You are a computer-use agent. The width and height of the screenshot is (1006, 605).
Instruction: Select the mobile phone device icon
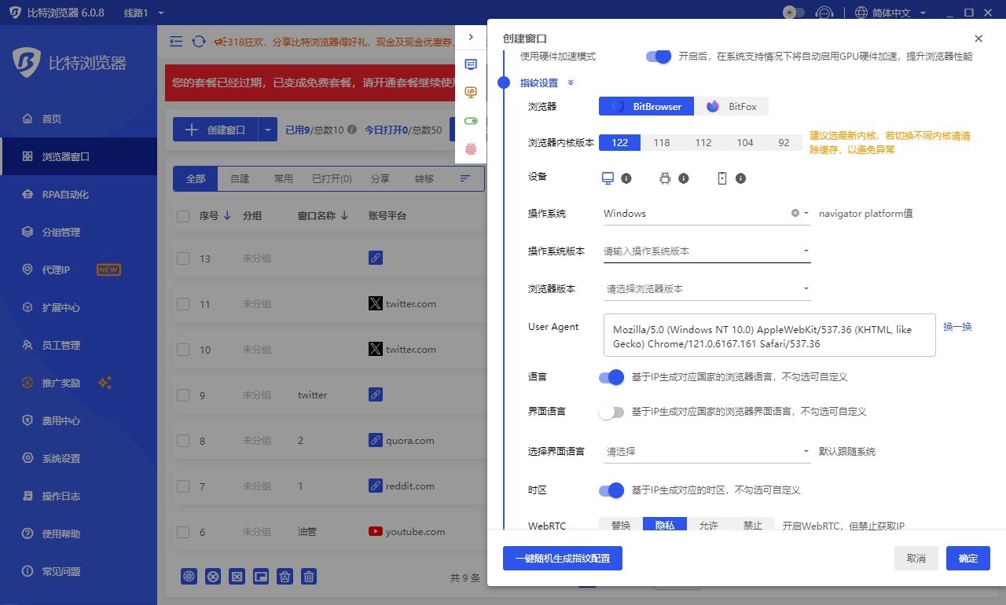(x=722, y=178)
